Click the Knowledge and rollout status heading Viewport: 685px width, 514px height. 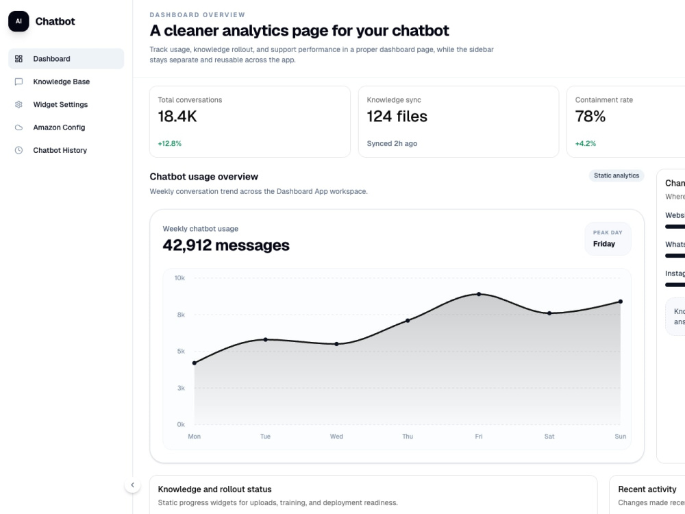(x=214, y=489)
